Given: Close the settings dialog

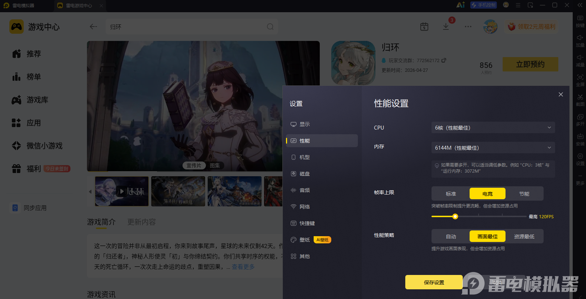Looking at the screenshot, I should [561, 94].
